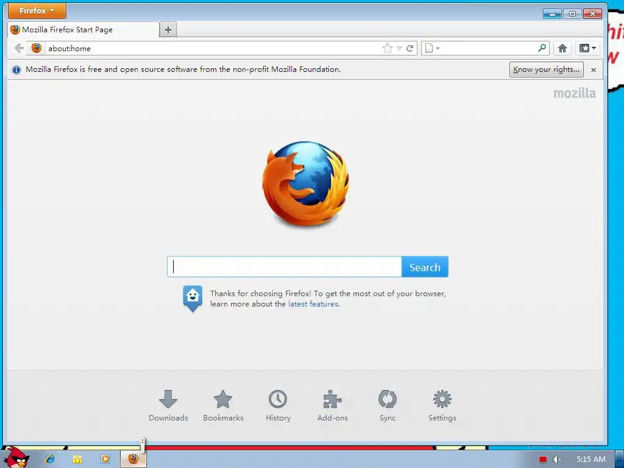Click the back arrow navigation button
The width and height of the screenshot is (624, 468).
tap(19, 49)
